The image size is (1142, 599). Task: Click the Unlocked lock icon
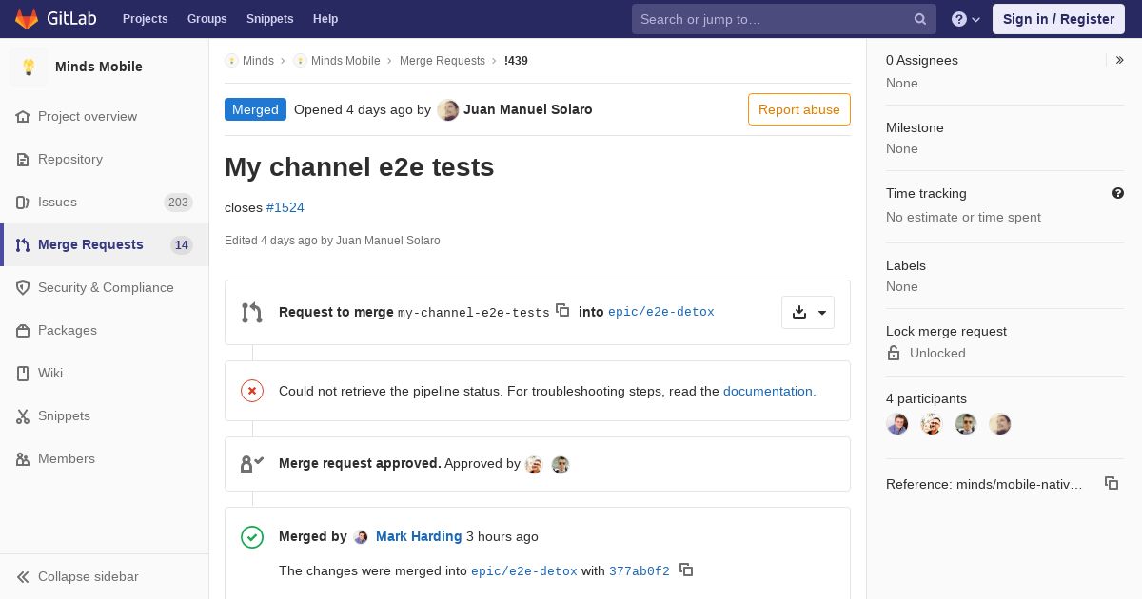(x=894, y=353)
